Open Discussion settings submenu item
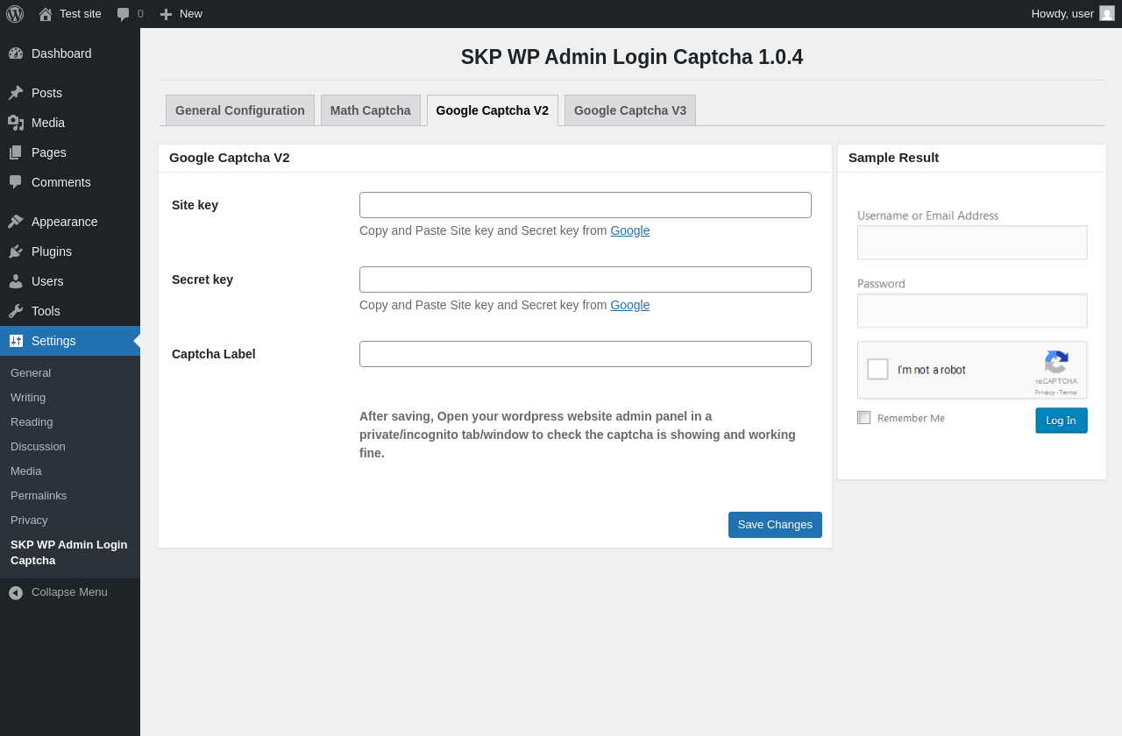Viewport: 1122px width, 736px height. 38,447
